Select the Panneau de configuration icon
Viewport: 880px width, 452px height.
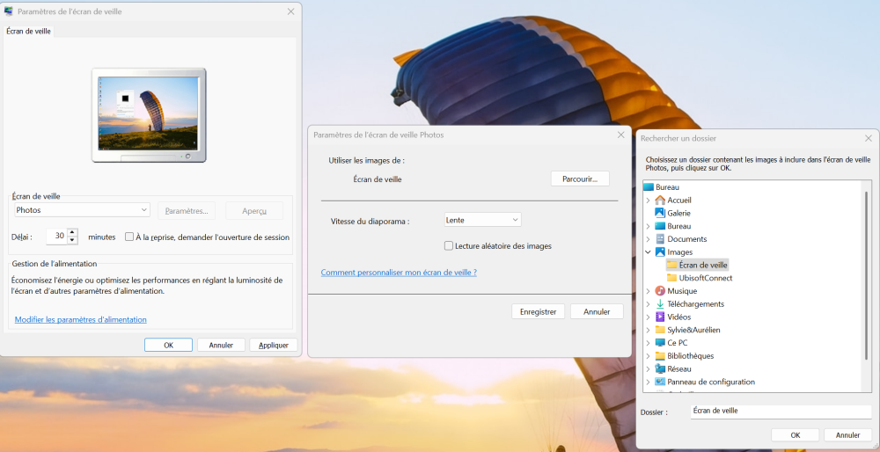(660, 382)
